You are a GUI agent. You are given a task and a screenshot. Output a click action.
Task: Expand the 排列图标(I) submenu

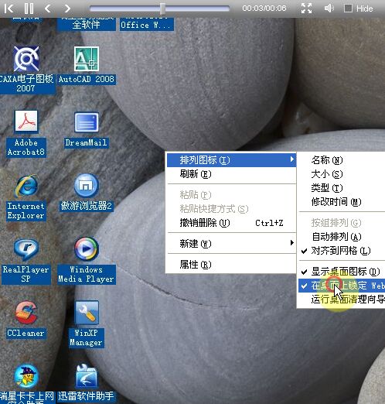[x=231, y=160]
